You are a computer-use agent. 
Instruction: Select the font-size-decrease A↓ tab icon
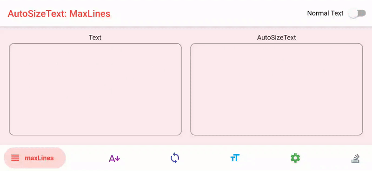(x=114, y=158)
